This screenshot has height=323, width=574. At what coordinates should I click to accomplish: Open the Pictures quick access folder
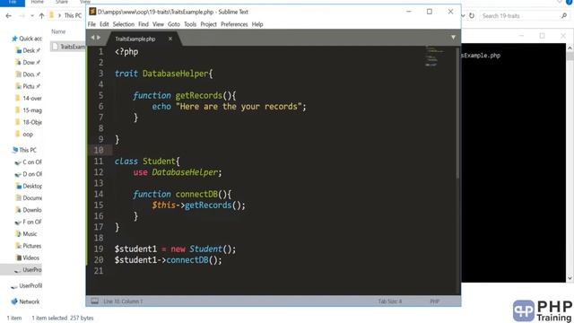[x=28, y=86]
